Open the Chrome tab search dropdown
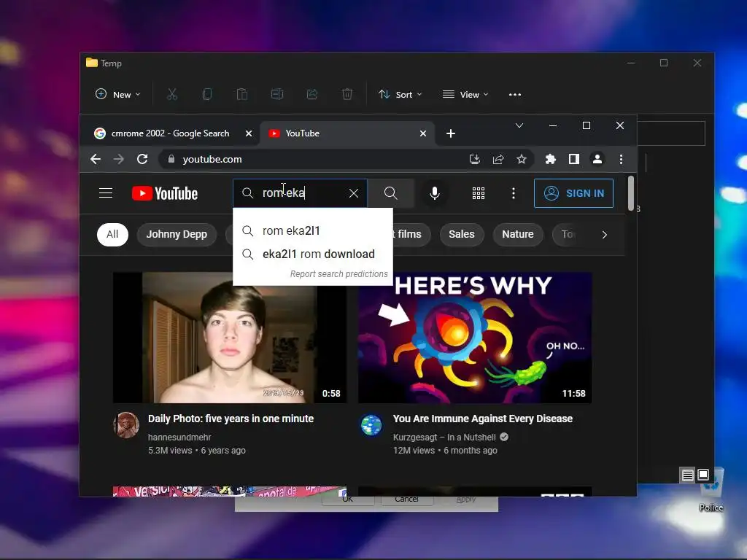 pyautogui.click(x=519, y=125)
